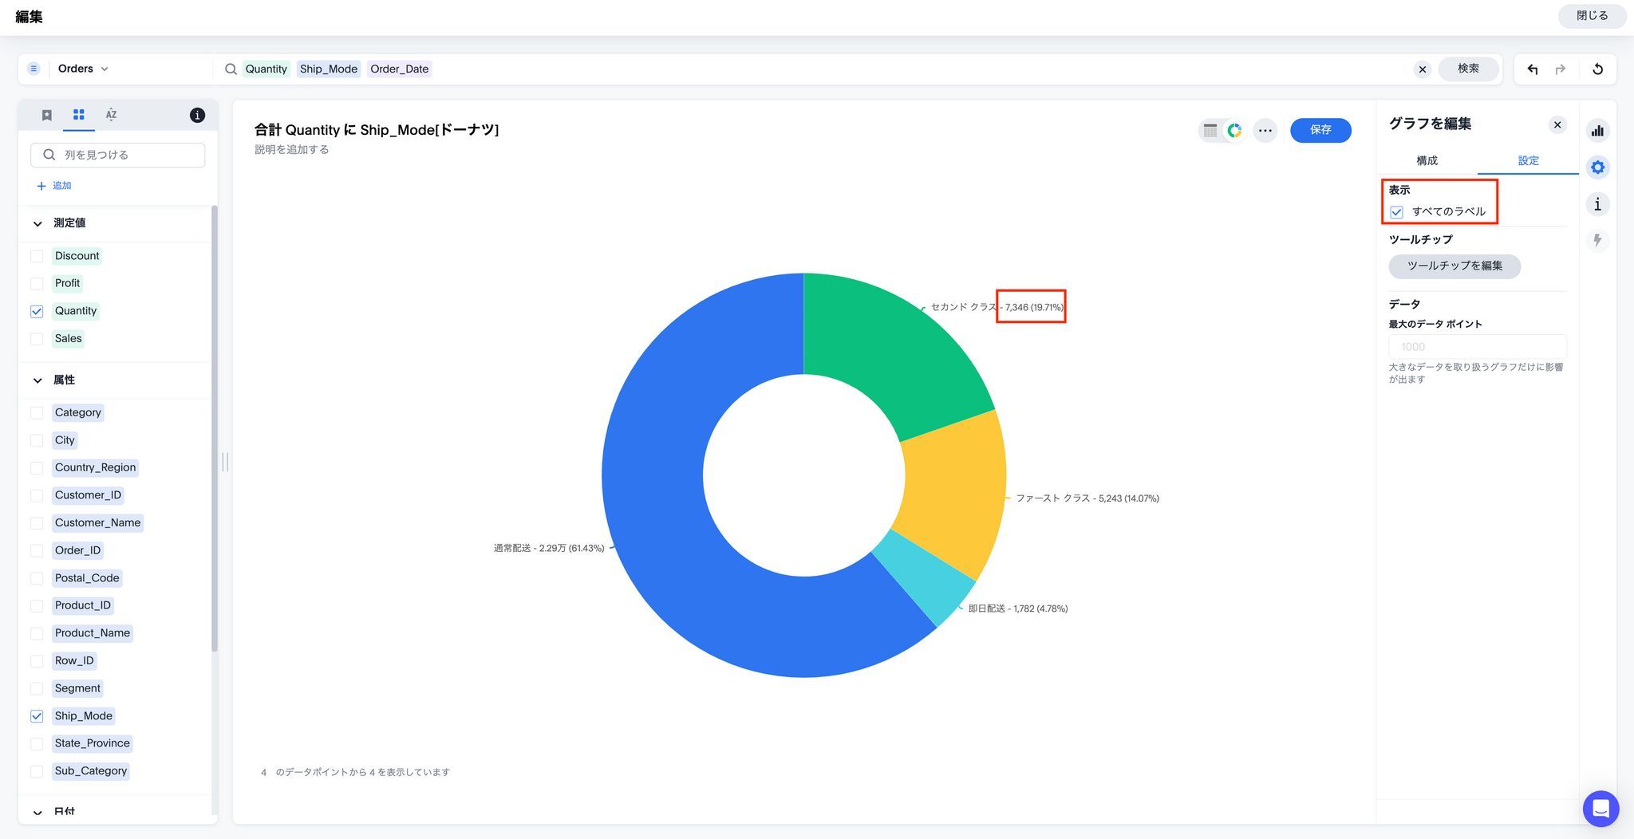Switch to donut chart view icon
Image resolution: width=1634 pixels, height=839 pixels.
tap(1234, 131)
